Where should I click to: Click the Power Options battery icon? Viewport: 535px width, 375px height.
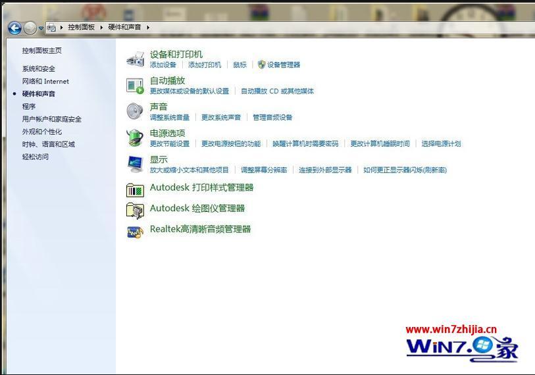(135, 137)
